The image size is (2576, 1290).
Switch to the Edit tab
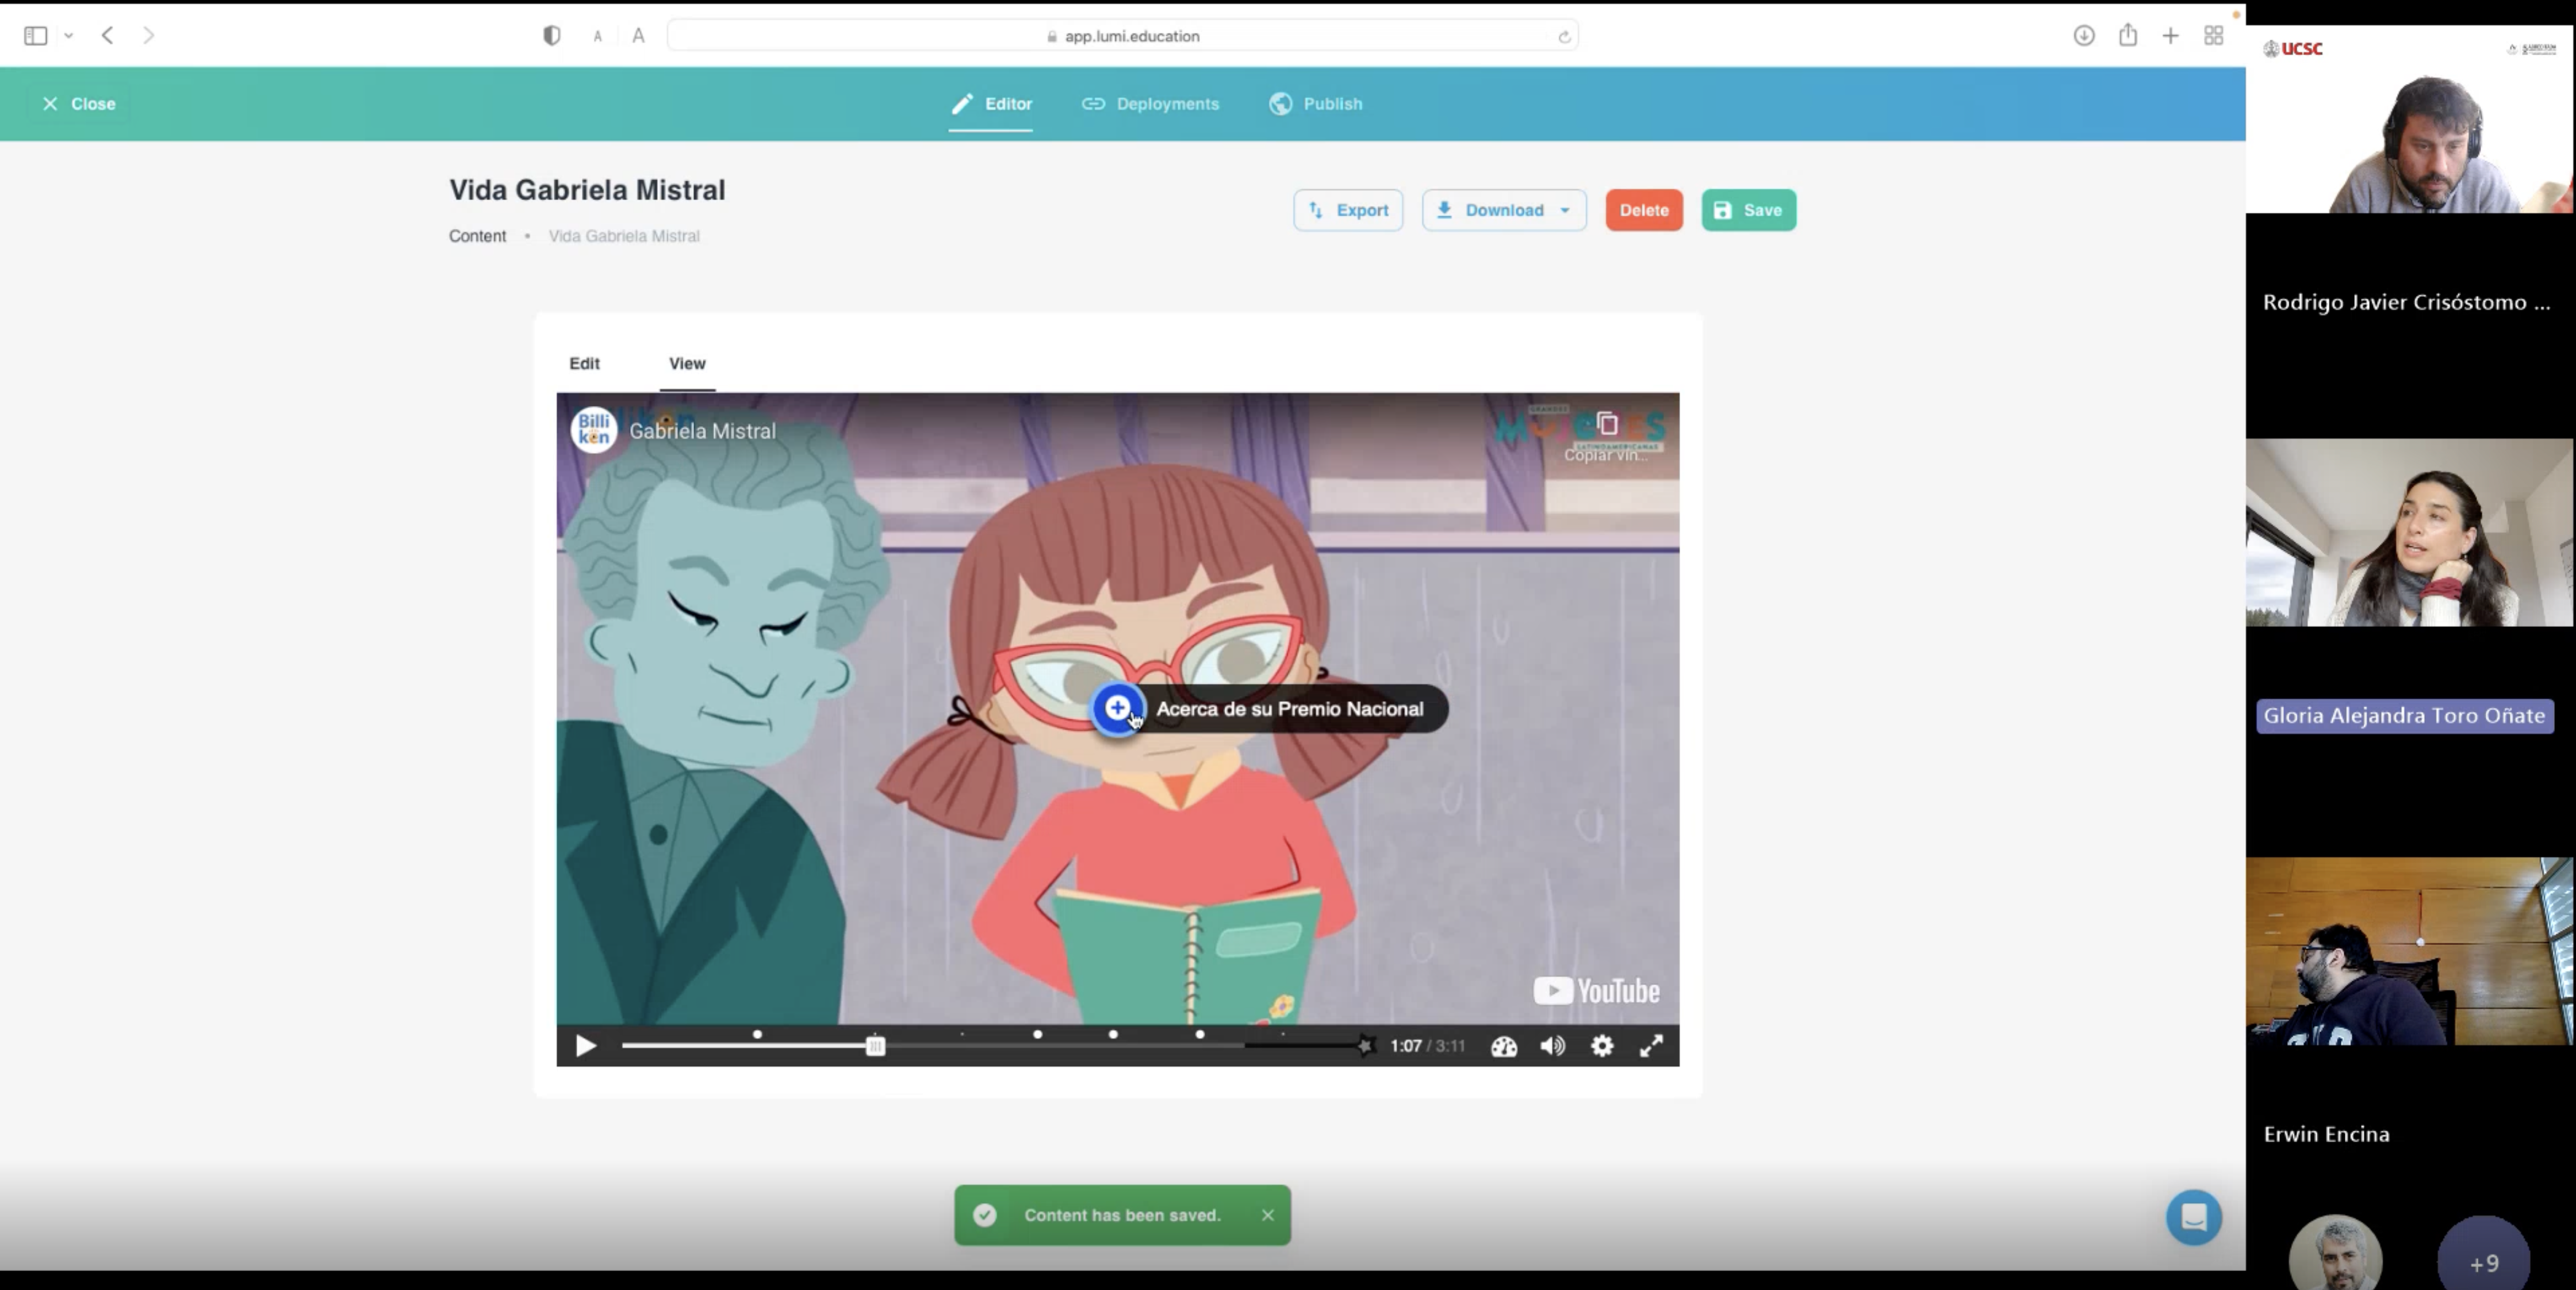click(x=584, y=363)
